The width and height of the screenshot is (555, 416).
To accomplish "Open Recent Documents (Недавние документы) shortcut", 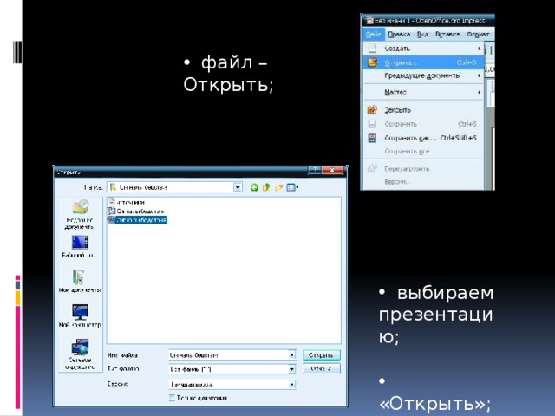I will pyautogui.click(x=80, y=214).
